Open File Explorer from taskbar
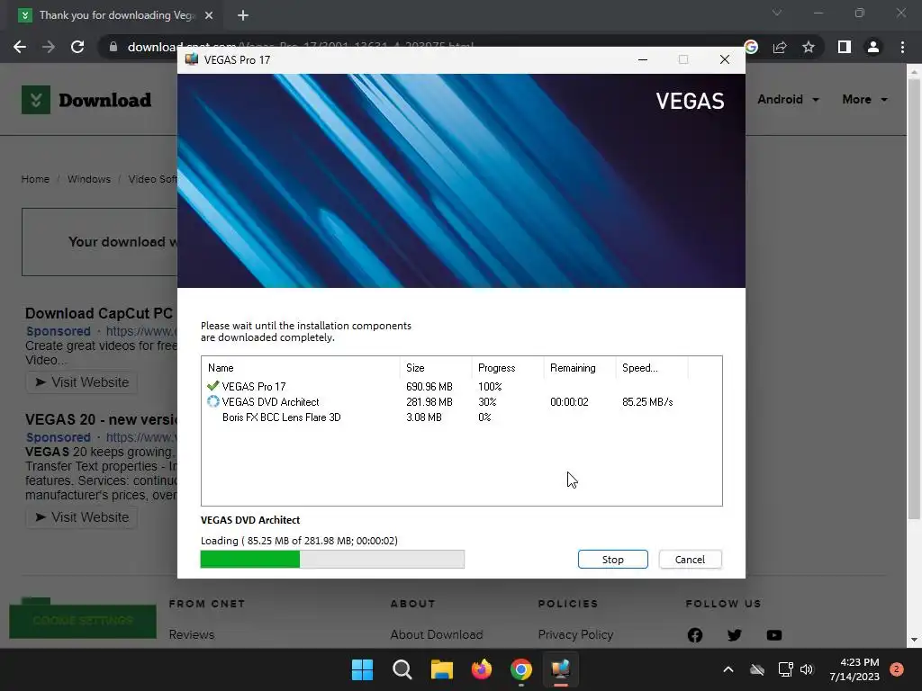The image size is (922, 691). pos(441,669)
